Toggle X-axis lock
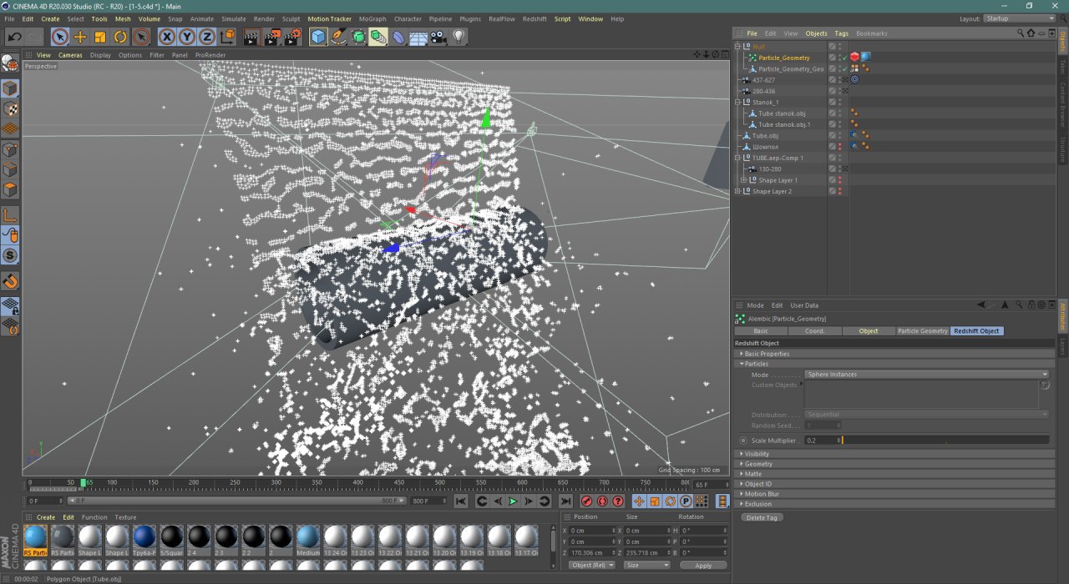Screen dimensions: 1069x584 (167, 37)
